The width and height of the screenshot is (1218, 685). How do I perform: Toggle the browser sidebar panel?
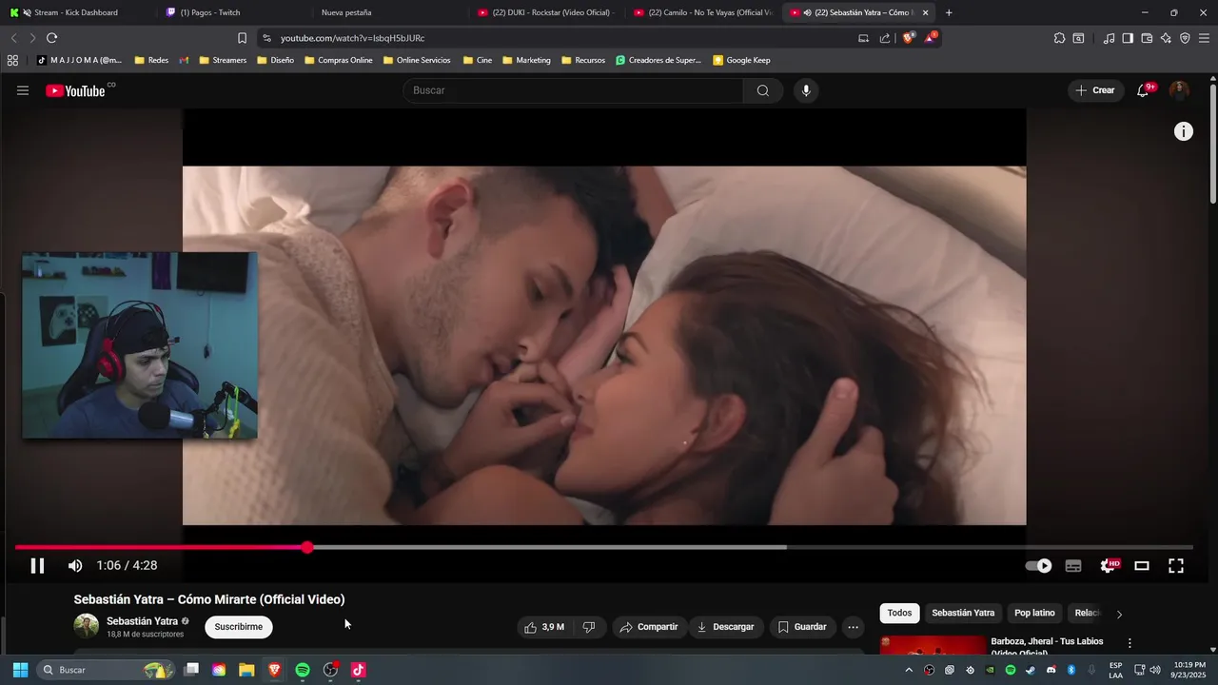pyautogui.click(x=1128, y=38)
